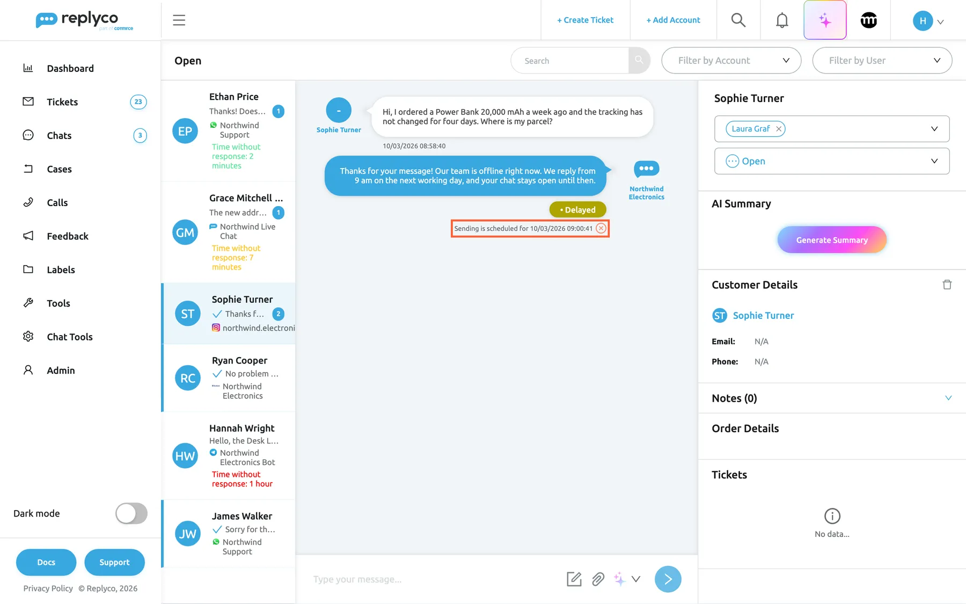The image size is (966, 604).
Task: Open the Docs button
Action: pyautogui.click(x=46, y=562)
